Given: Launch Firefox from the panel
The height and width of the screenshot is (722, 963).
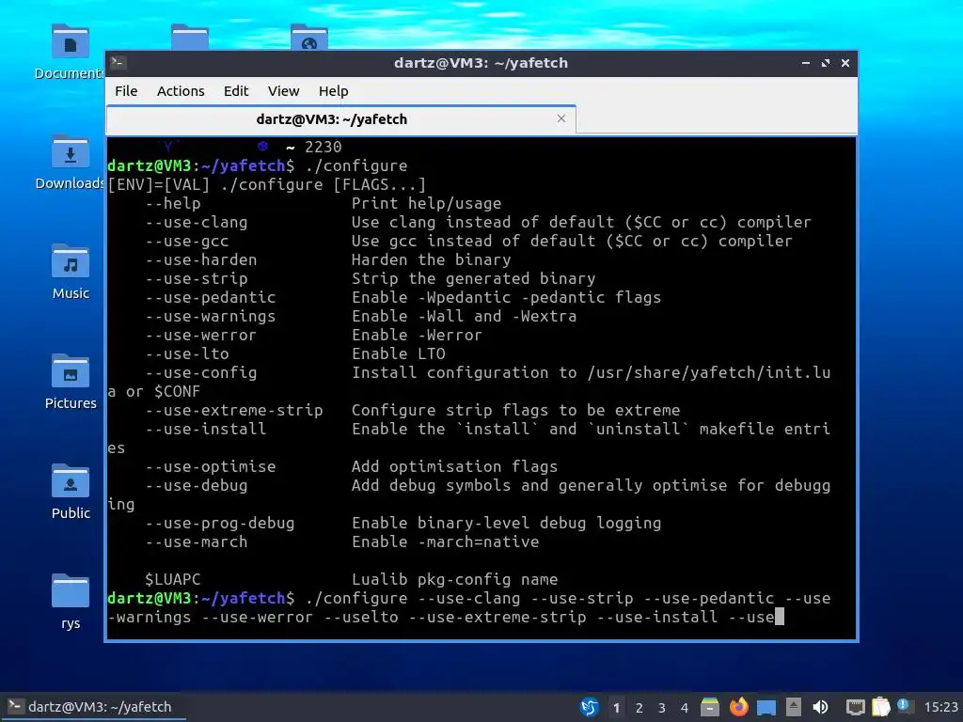Looking at the screenshot, I should 739,707.
